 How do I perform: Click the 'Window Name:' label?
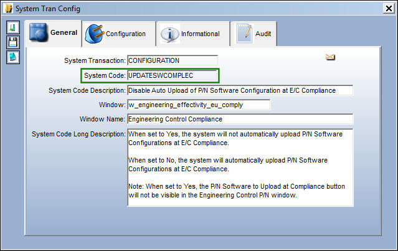pyautogui.click(x=102, y=119)
